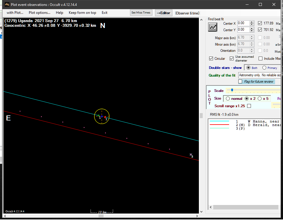The width and height of the screenshot is (283, 220).
Task: Decrease Center Y with down arrow
Action: coord(252,31)
